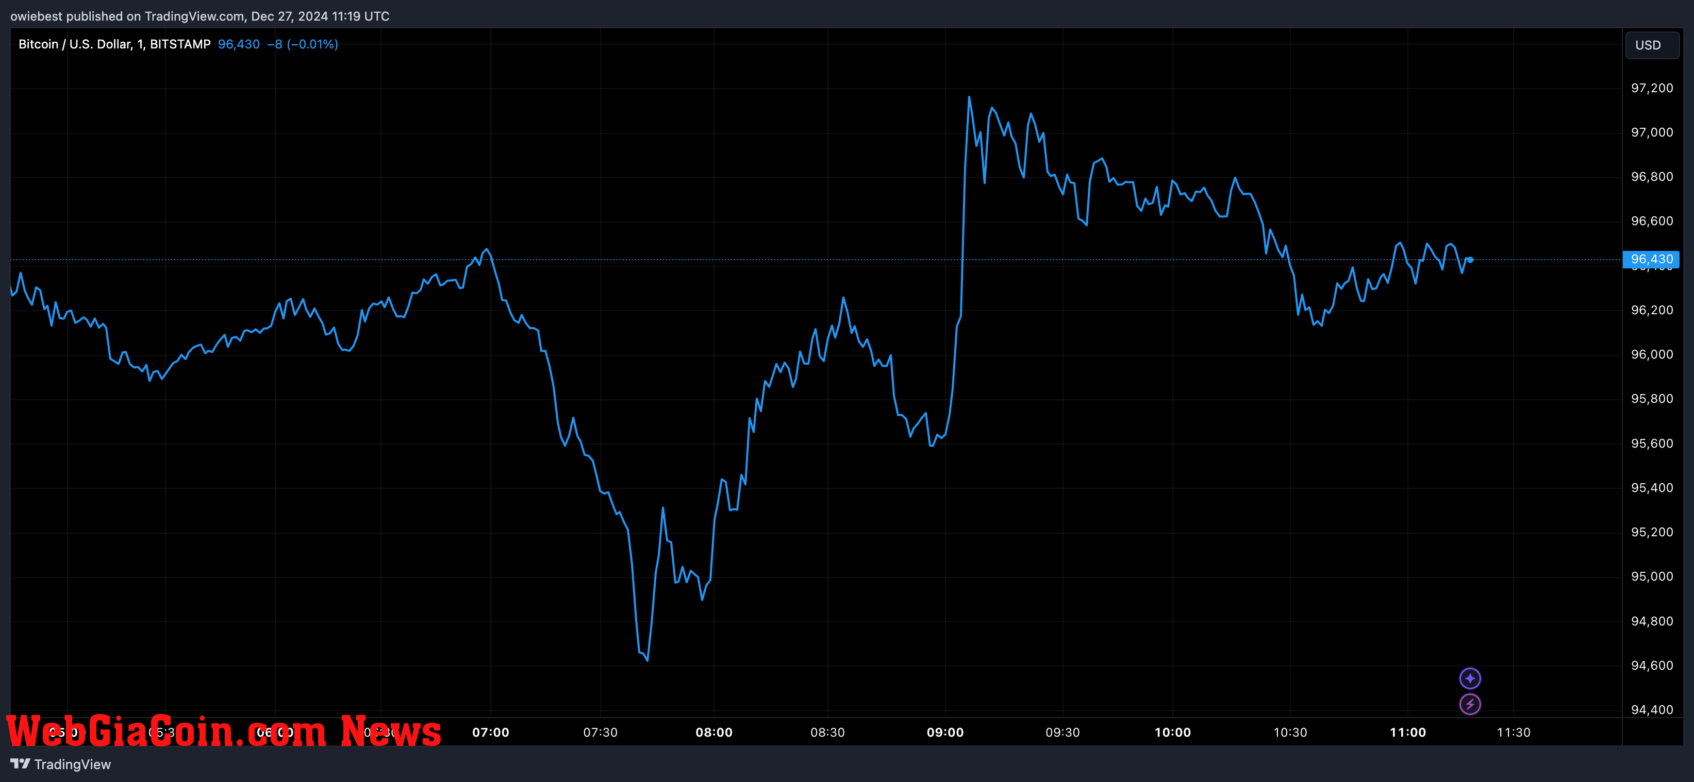Click the 95,000 price axis label

[x=1652, y=577]
